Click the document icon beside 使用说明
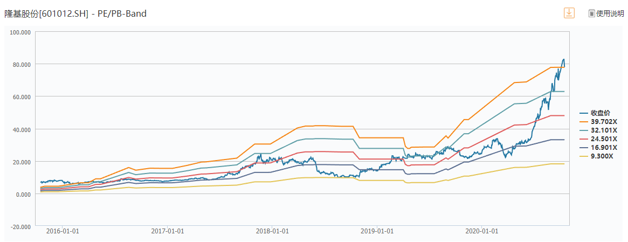This screenshot has width=628, height=242. point(591,13)
